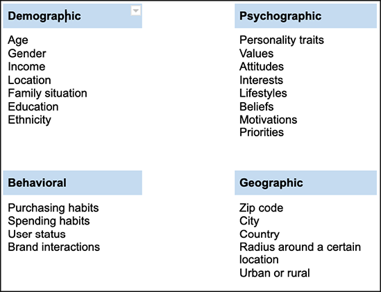Click the Personality traits entry
This screenshot has height=292, width=381.
[x=282, y=40]
